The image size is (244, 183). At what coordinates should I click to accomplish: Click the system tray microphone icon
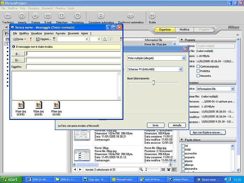[230, 180]
